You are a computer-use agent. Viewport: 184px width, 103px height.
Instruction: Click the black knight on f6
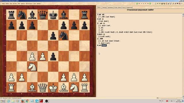64,35
